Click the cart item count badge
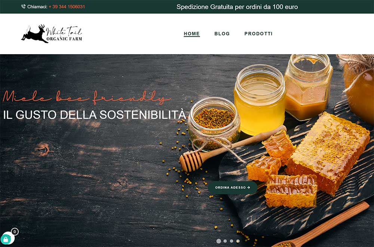The width and height of the screenshot is (374, 247). [15, 232]
